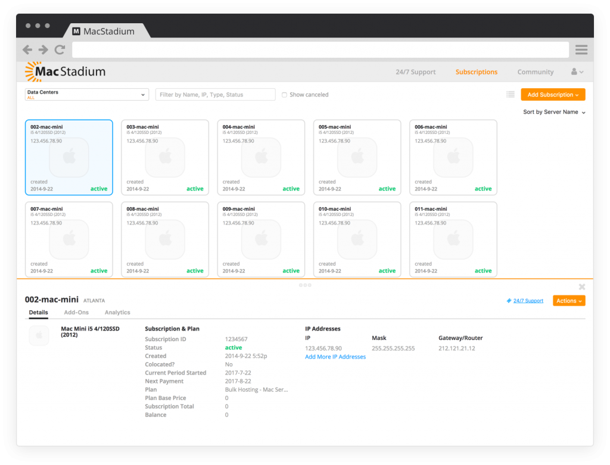
Task: Click the Colocated? value No
Action: click(229, 364)
